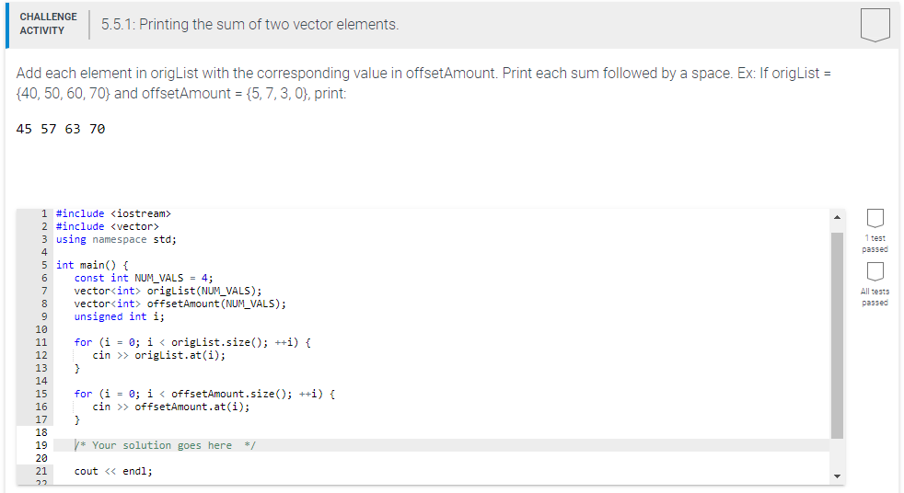Viewport: 904px width, 493px height.
Task: Click the 'All tests passed' badge icon
Action: coord(875,272)
